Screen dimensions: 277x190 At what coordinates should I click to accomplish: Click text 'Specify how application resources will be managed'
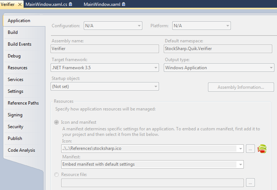(x=105, y=109)
